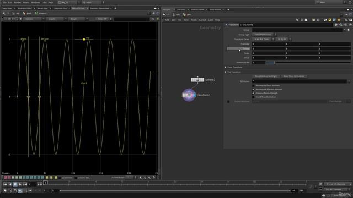Click new tab plus in left pane
The height and width of the screenshot is (198, 353).
pyautogui.click(x=115, y=8)
